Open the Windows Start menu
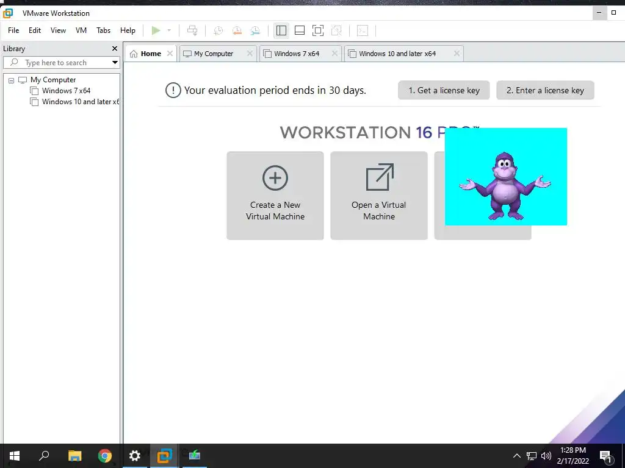The height and width of the screenshot is (468, 625). (x=15, y=456)
